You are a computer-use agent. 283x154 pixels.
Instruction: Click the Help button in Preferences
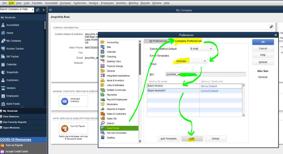tap(263, 55)
